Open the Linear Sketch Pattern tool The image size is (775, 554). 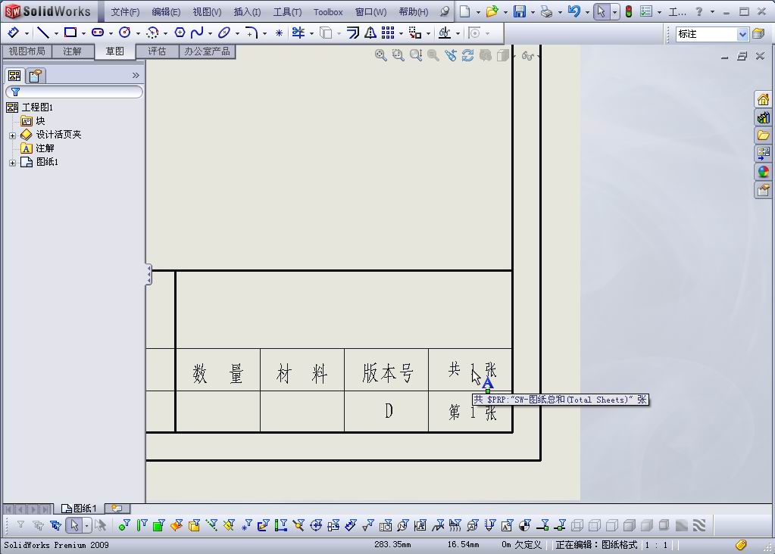click(x=388, y=33)
